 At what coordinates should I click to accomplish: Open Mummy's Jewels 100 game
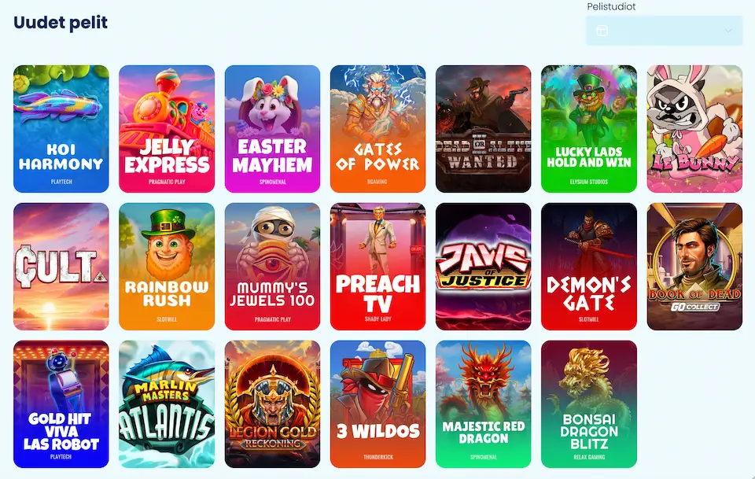pos(272,267)
